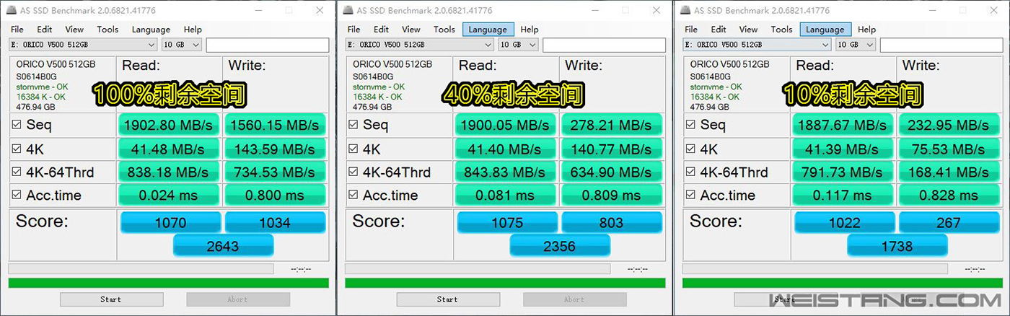Click the 143.59 MB/s 4K write value
This screenshot has height=316, width=1010.
(x=274, y=149)
